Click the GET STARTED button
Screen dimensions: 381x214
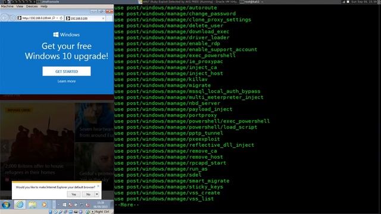coord(67,71)
